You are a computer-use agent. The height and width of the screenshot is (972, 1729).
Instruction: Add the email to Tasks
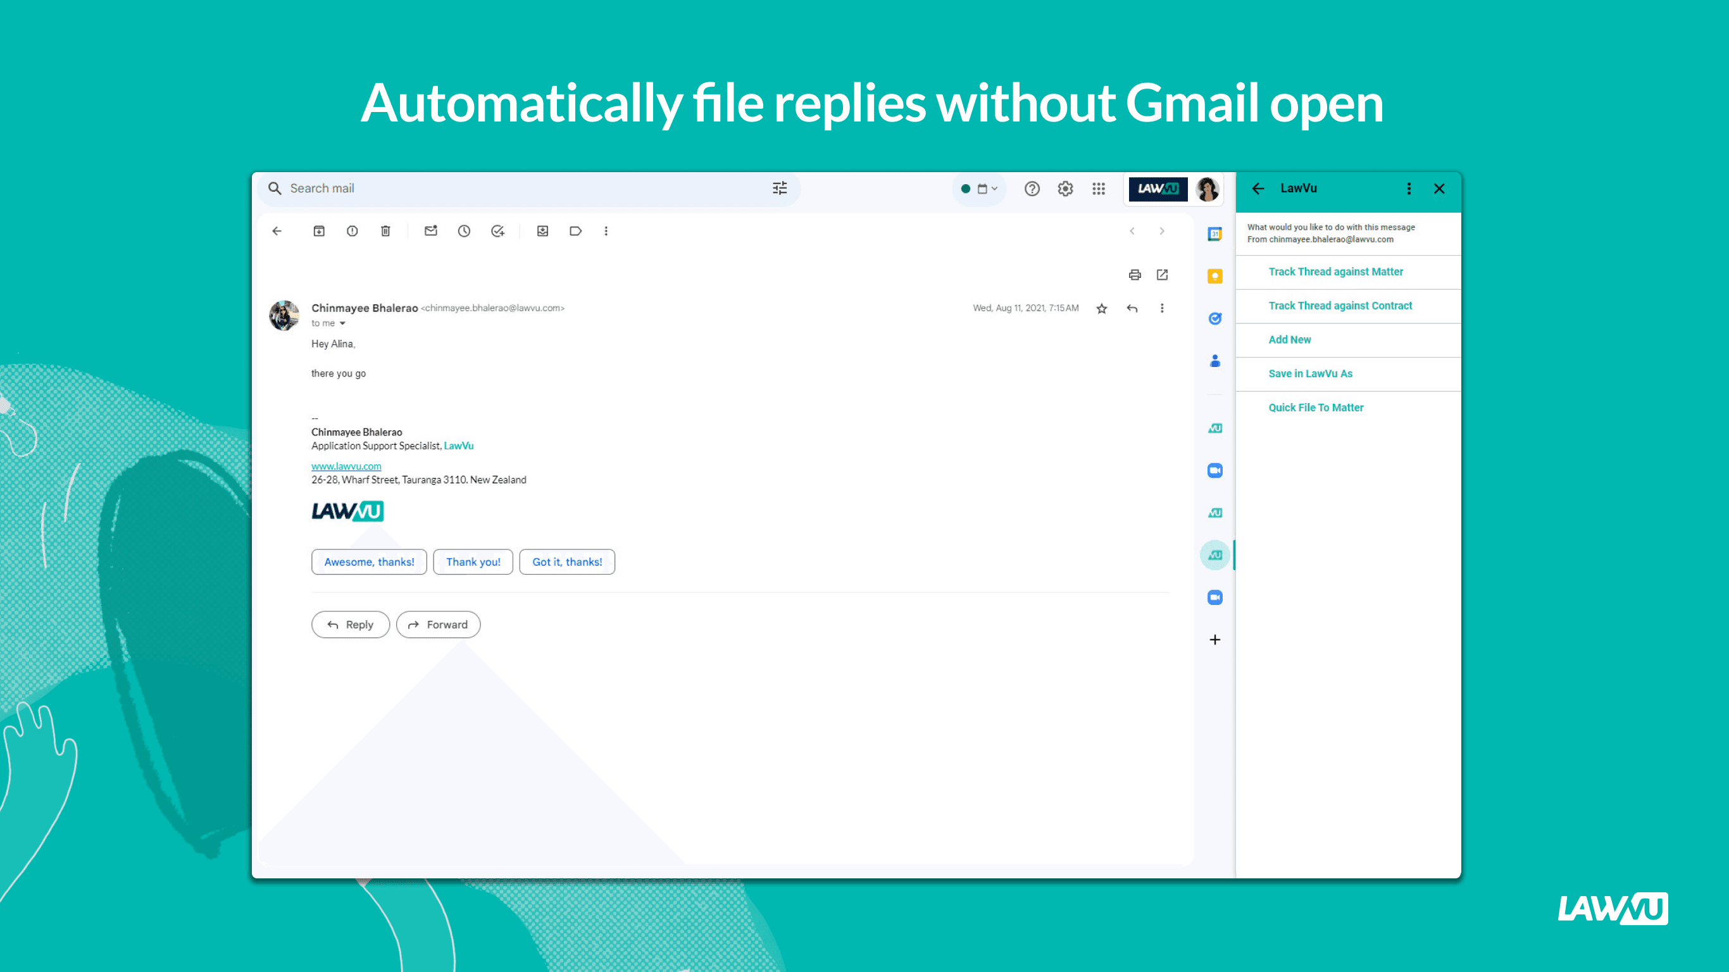pos(497,231)
